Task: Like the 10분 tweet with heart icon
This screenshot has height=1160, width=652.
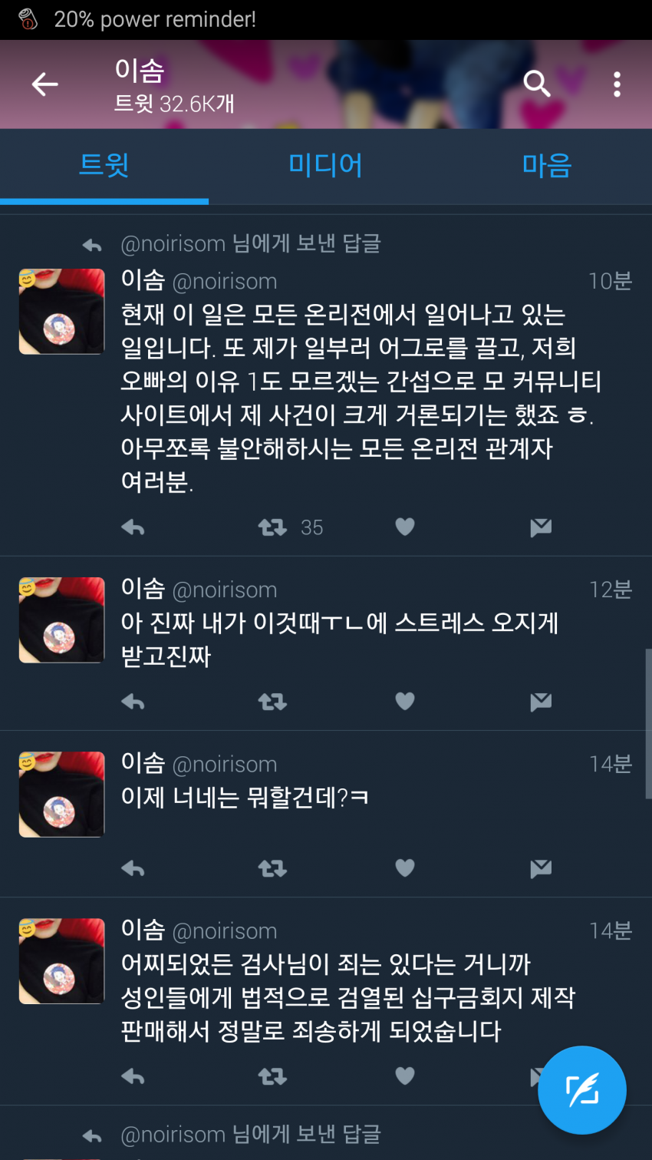Action: (405, 527)
